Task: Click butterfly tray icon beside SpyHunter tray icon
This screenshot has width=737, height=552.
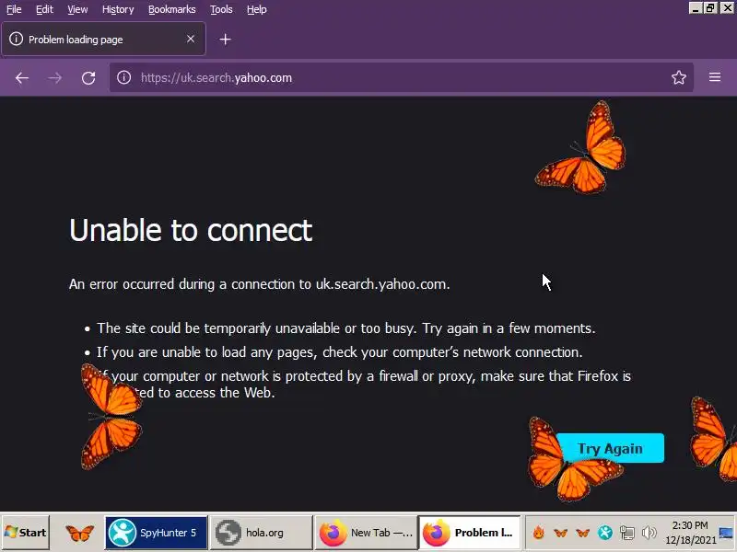Action: pos(582,533)
